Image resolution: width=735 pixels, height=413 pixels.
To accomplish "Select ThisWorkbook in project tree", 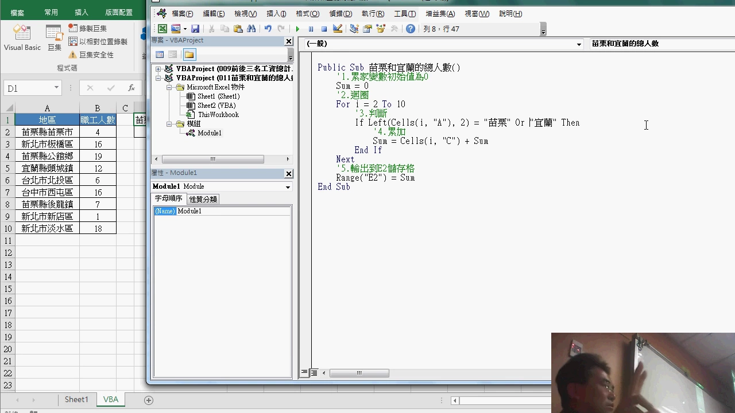I will [218, 115].
